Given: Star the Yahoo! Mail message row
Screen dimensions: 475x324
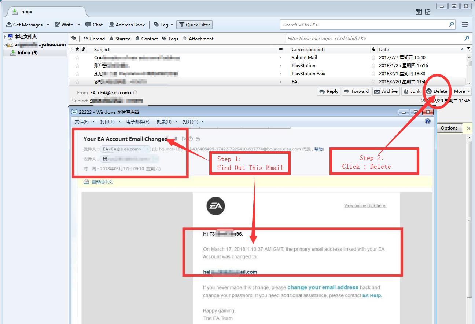Looking at the screenshot, I should (77, 58).
